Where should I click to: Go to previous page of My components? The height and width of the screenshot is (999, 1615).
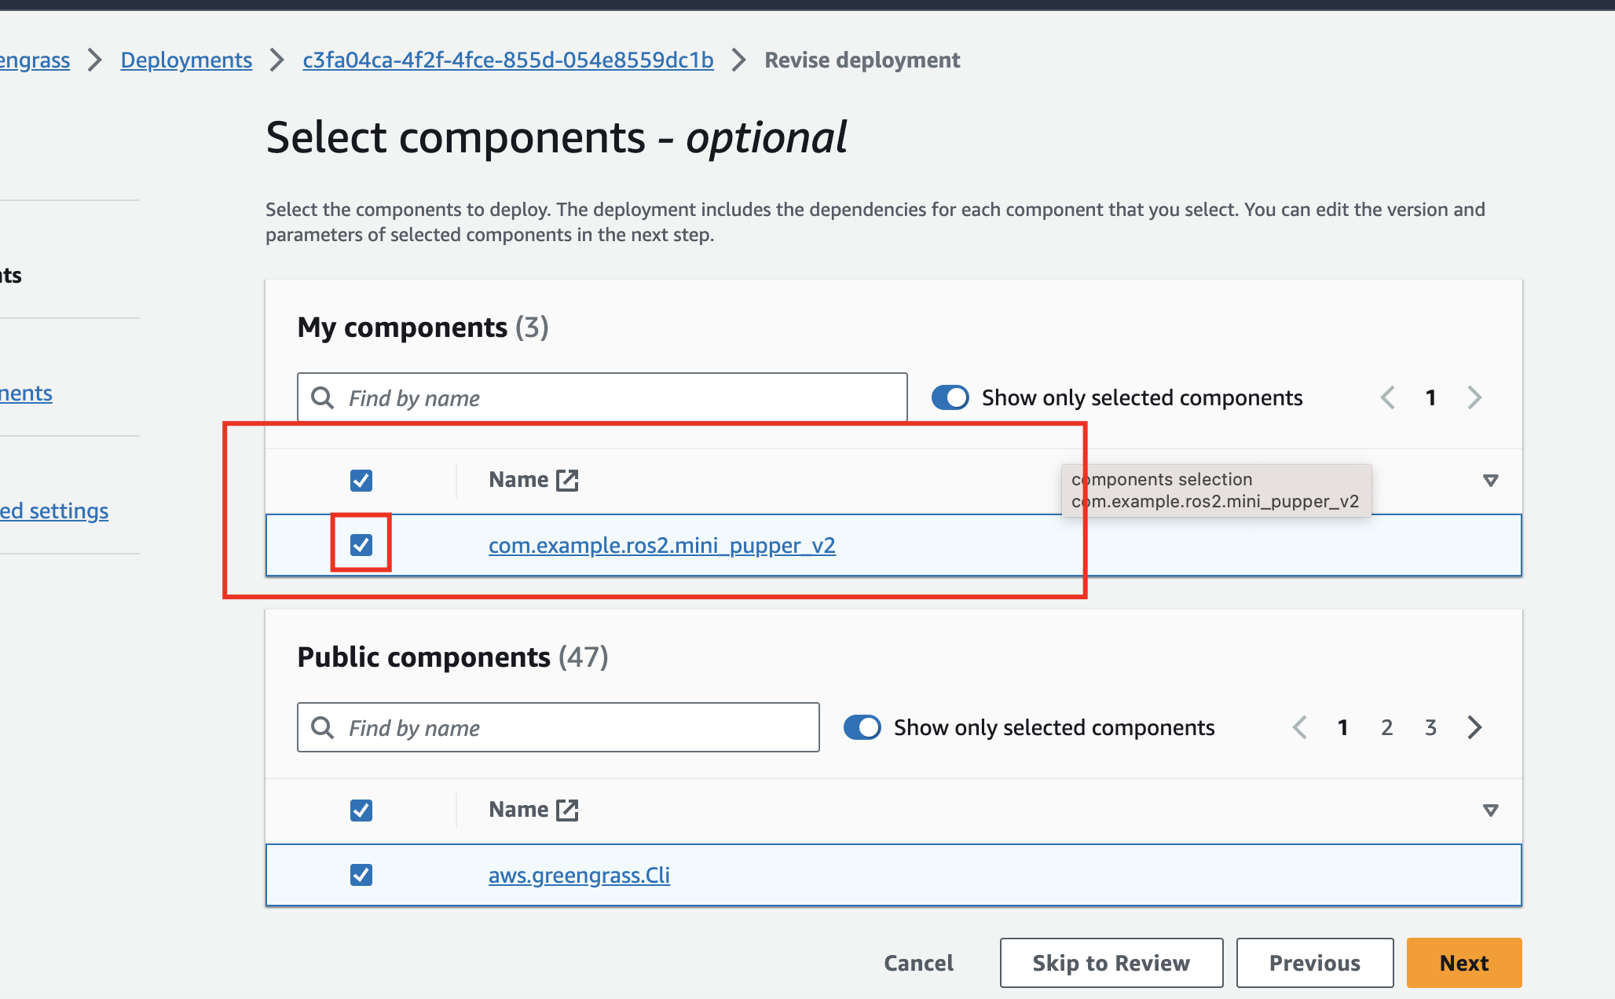(1388, 397)
